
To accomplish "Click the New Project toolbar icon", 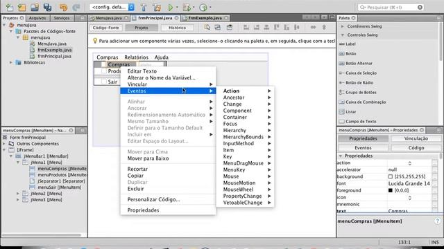I will pyautogui.click(x=22, y=8).
